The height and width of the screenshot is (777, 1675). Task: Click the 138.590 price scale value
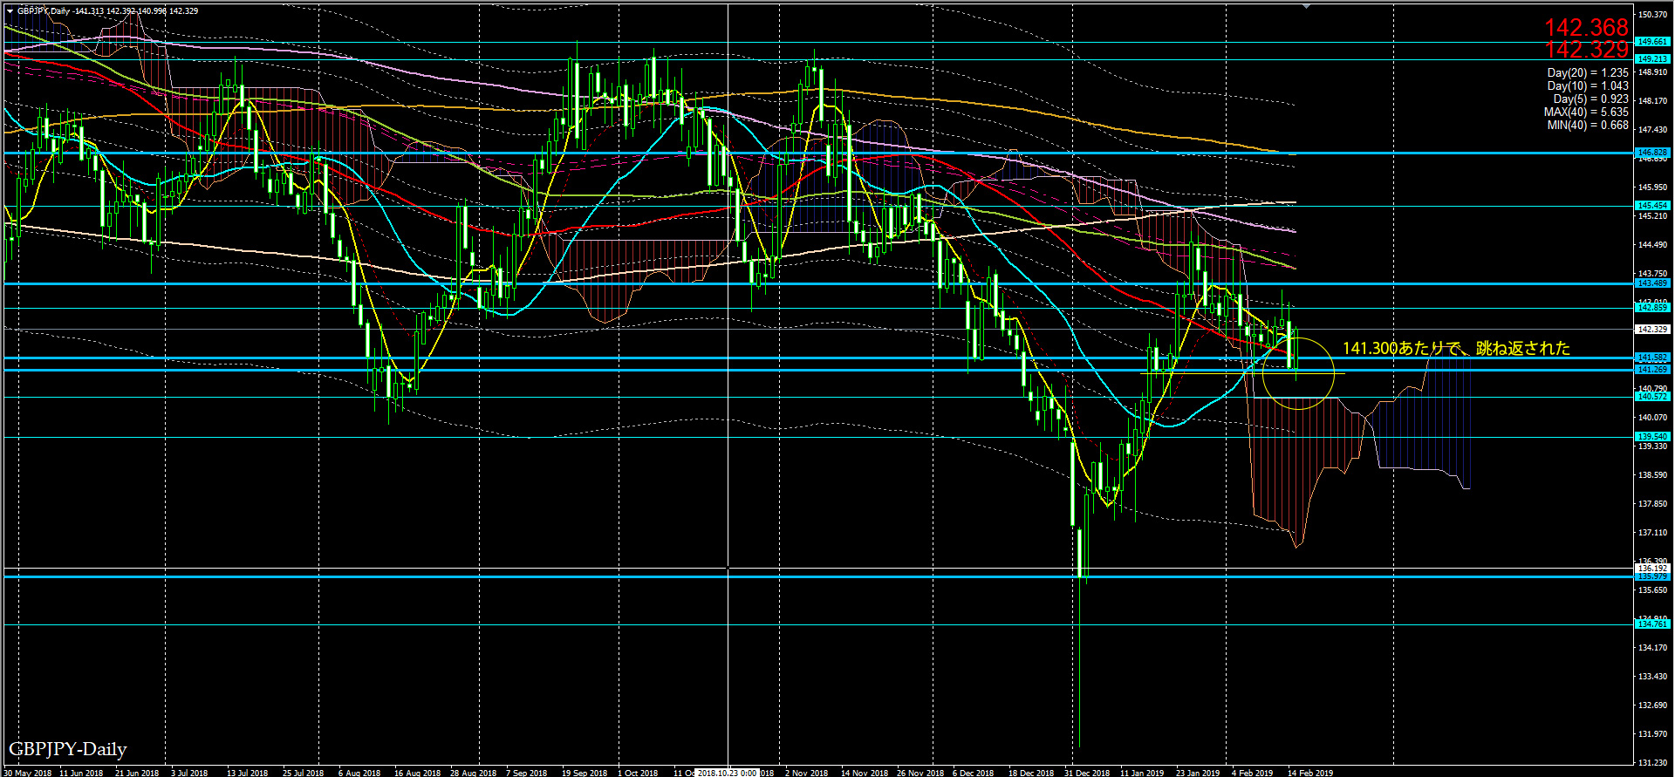(x=1652, y=475)
